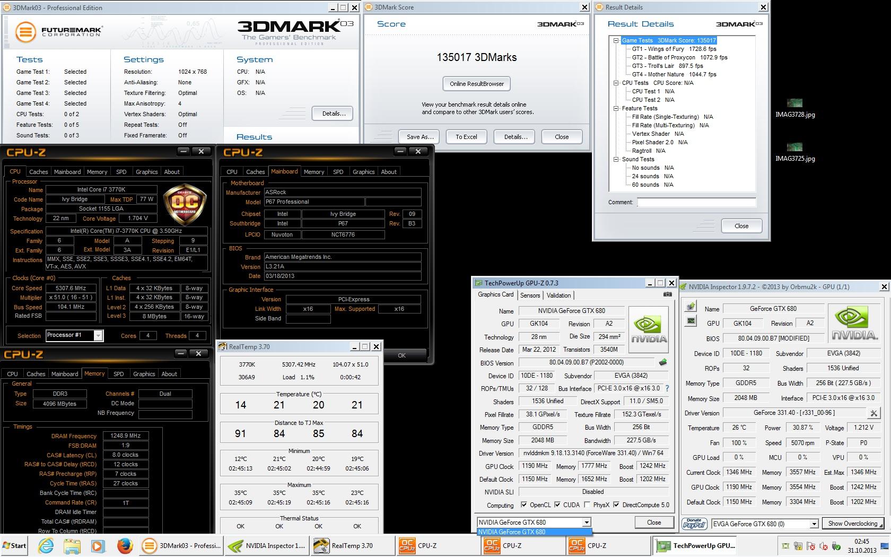Image resolution: width=891 pixels, height=557 pixels.
Task: Open Graphics tab in CPU-Z Timings window
Action: 144,373
